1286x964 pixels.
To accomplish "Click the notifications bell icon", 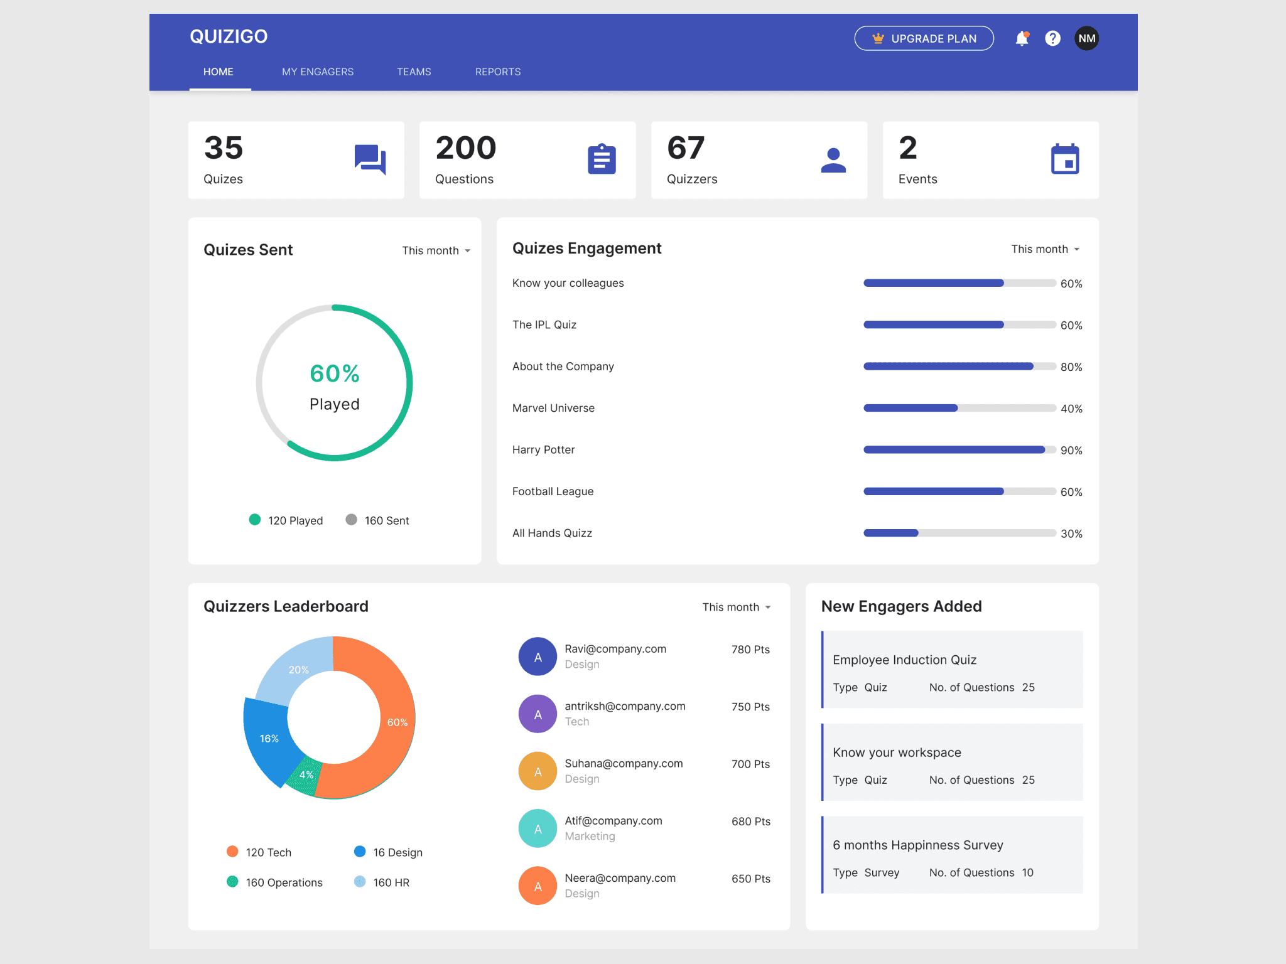I will coord(1022,39).
